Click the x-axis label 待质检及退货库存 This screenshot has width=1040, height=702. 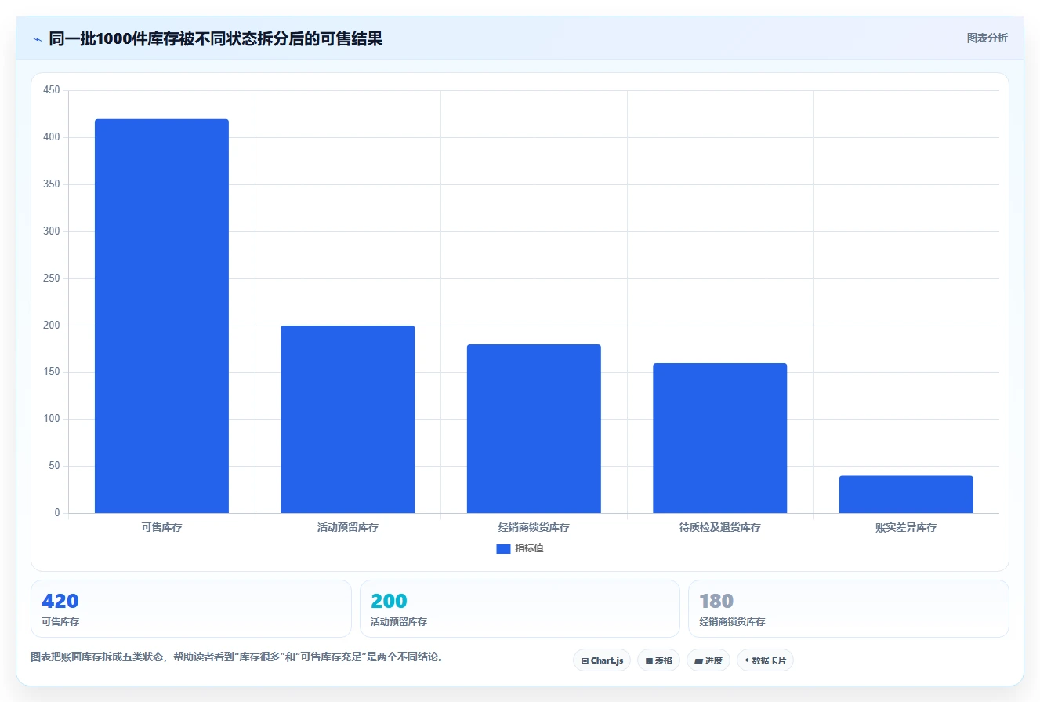click(719, 528)
